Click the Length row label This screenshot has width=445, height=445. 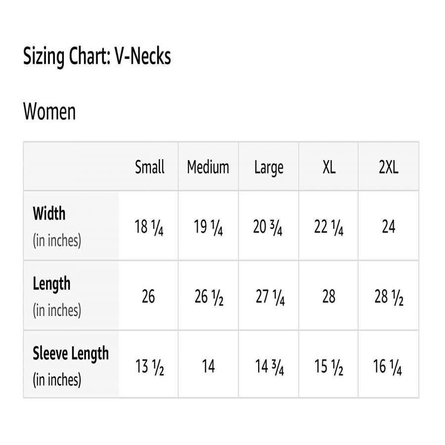pyautogui.click(x=51, y=284)
